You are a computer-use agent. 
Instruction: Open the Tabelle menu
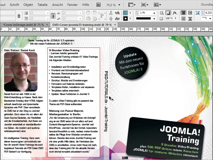43,5
